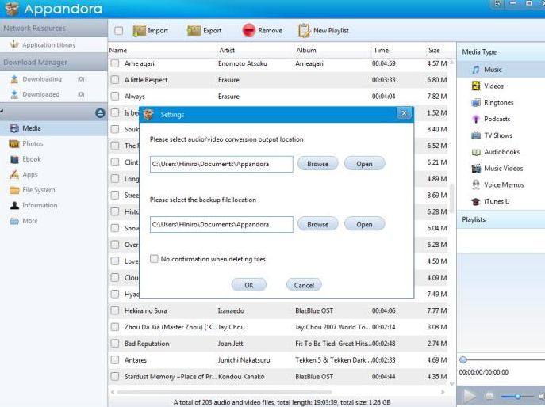The height and width of the screenshot is (407, 545).
Task: Select the Audiobooks media type
Action: tap(501, 152)
